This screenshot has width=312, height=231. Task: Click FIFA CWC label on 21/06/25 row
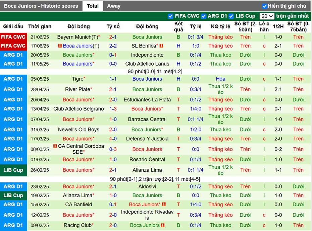coord(13,37)
